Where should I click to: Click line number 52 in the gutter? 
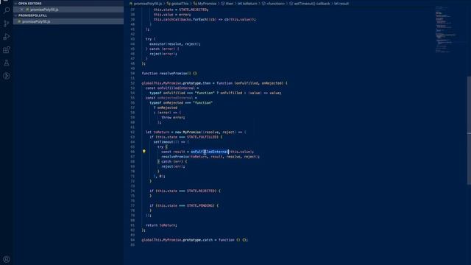132,83
